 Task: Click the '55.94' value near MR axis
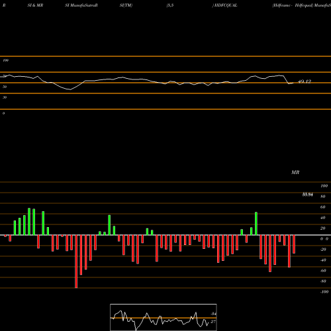tap(308, 195)
